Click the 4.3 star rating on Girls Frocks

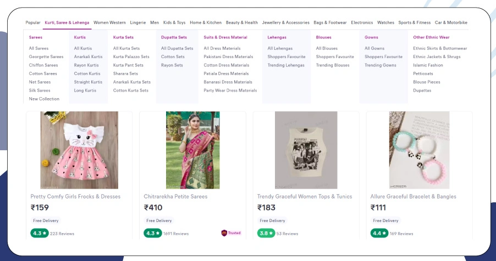pos(39,233)
